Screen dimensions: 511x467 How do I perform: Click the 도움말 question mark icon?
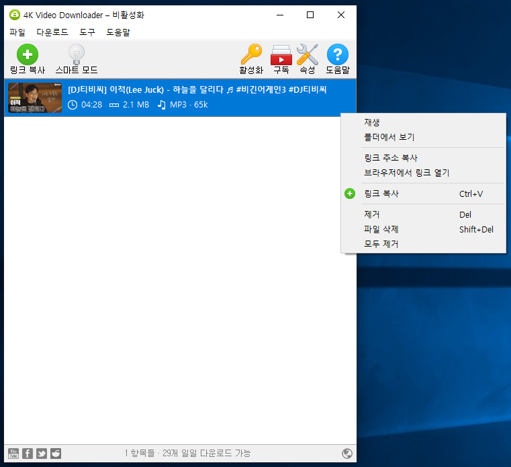(338, 54)
